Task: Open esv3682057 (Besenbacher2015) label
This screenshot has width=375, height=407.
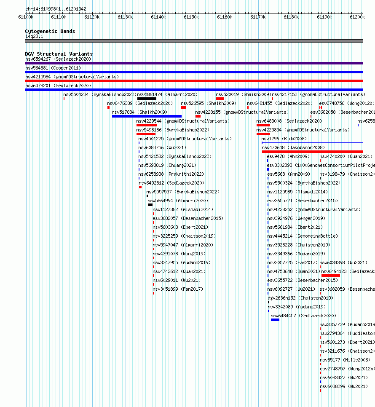Action: pos(188,218)
